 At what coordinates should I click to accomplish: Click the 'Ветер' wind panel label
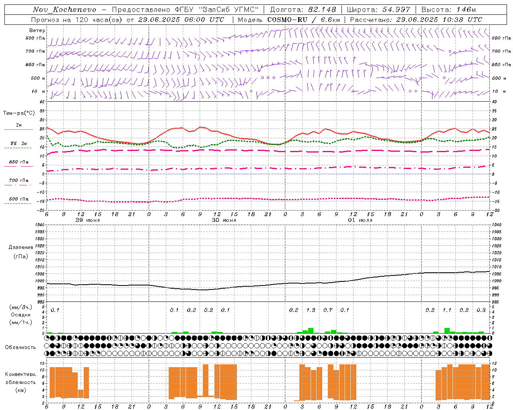coord(37,30)
